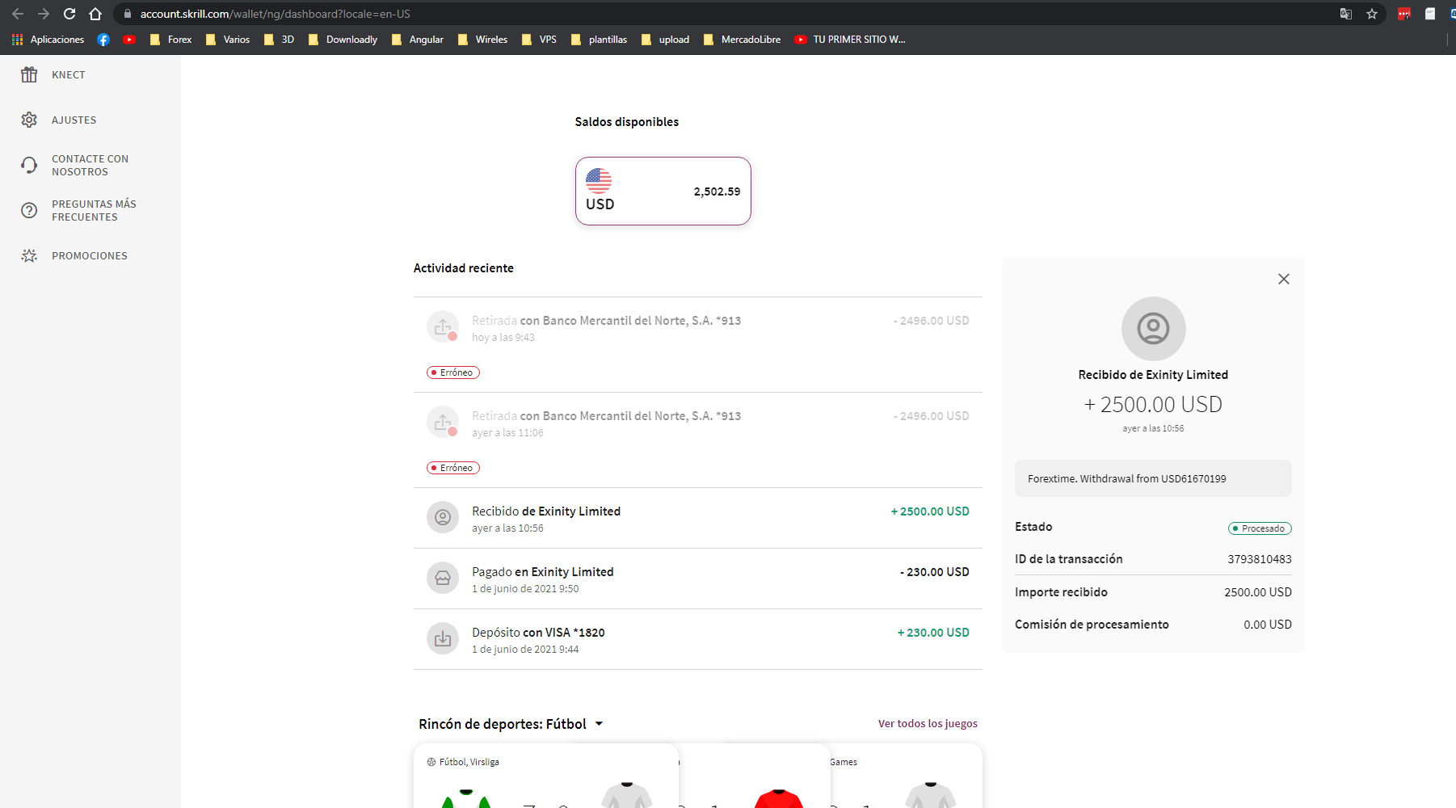The image size is (1456, 808).
Task: Reload the page with the refresh button
Action: [69, 14]
